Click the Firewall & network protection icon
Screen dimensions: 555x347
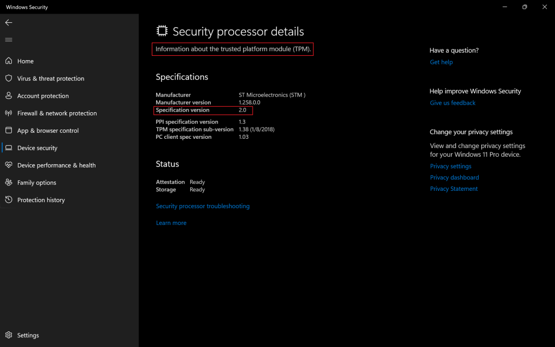coord(9,113)
